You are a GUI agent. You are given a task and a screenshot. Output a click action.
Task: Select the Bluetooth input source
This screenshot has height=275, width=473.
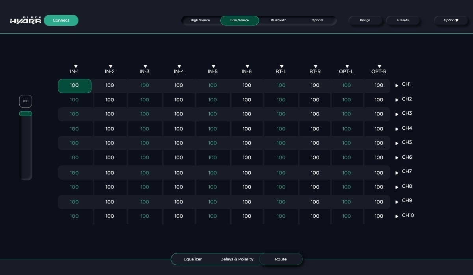click(x=278, y=20)
